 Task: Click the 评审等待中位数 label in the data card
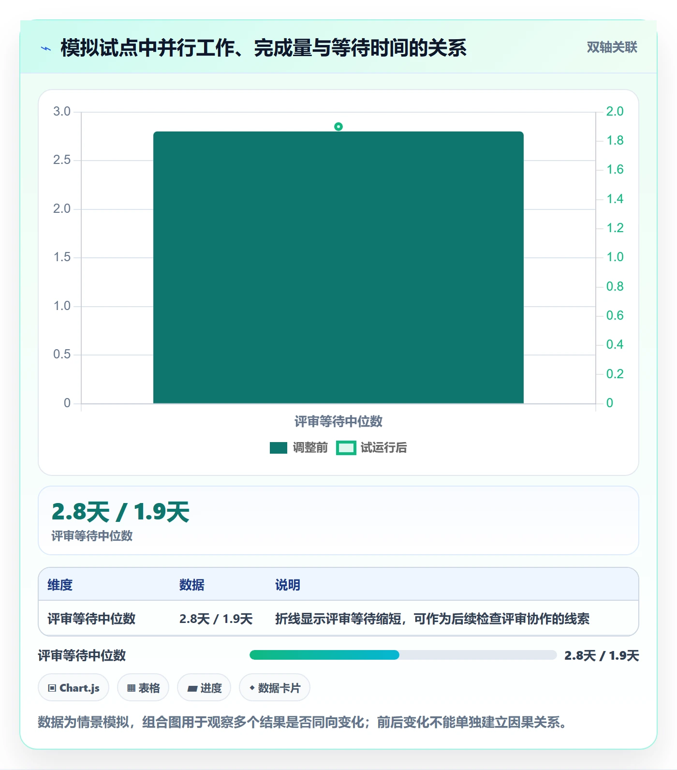(92, 536)
